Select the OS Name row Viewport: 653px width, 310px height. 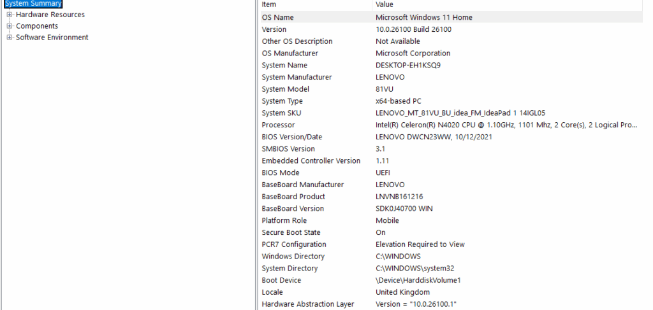coord(451,17)
